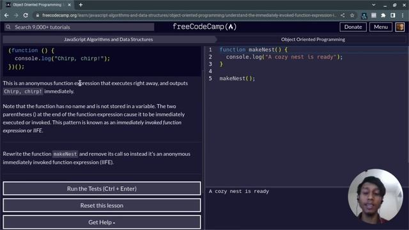Screen dimensions: 409x230
Task: Focus the Search 9,000+ tutorials field
Action: coord(79,27)
